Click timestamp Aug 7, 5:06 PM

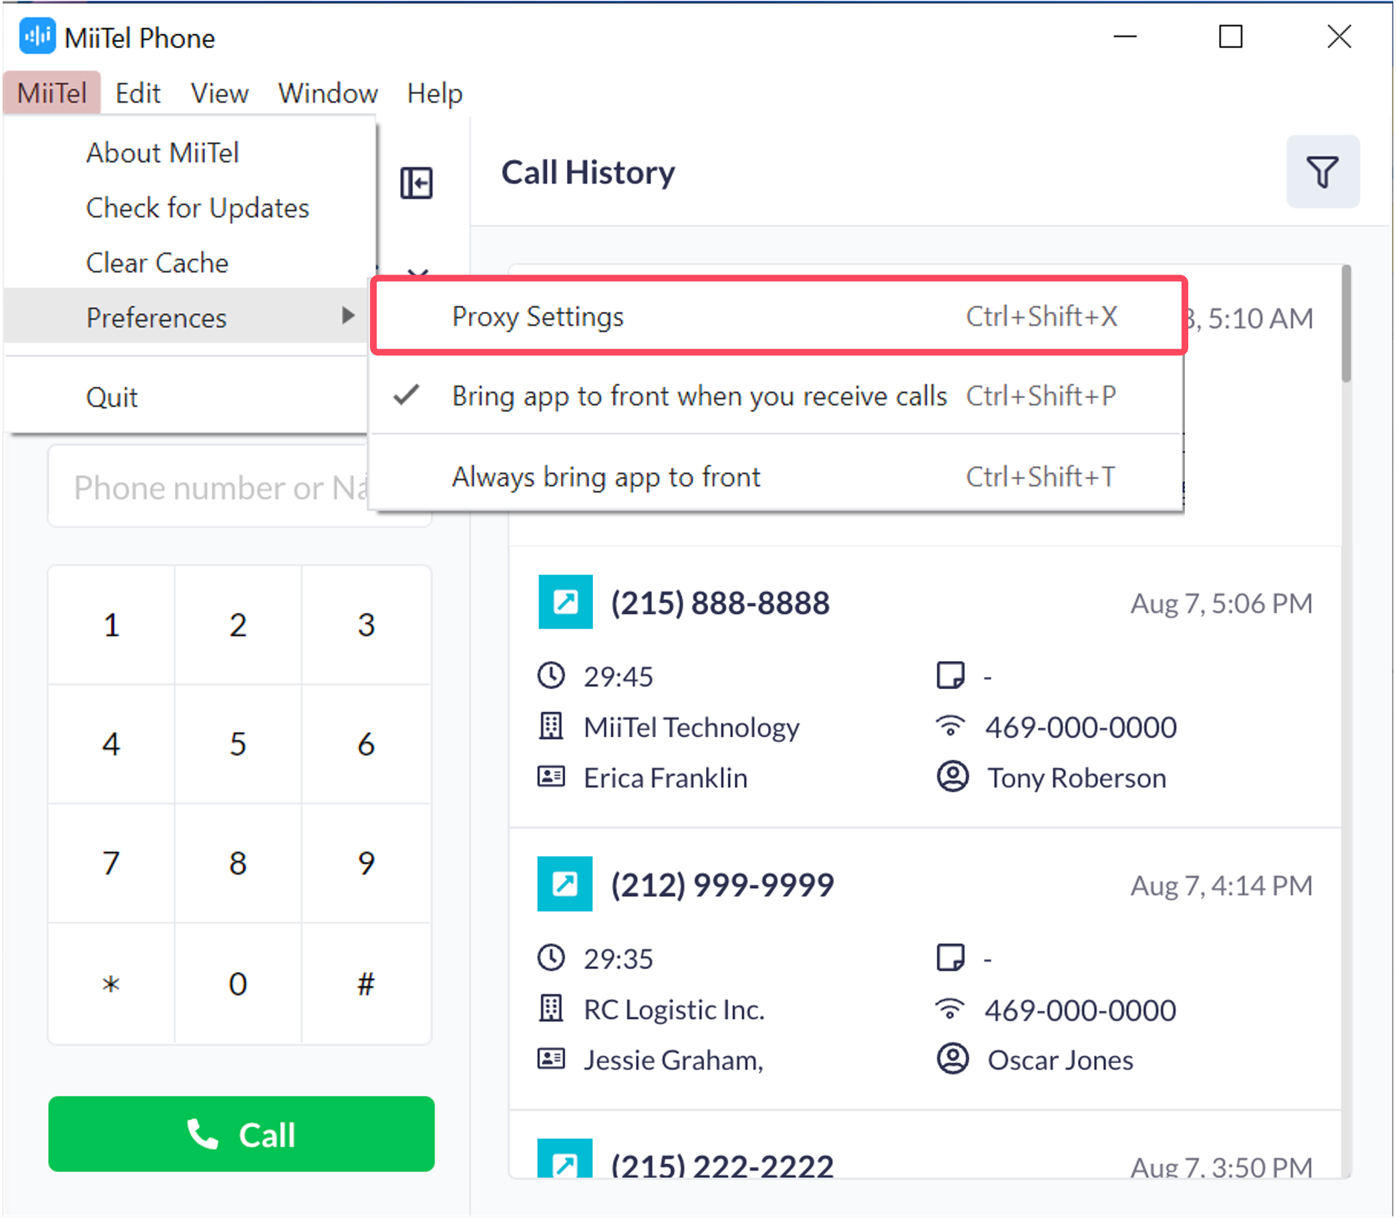[1221, 604]
